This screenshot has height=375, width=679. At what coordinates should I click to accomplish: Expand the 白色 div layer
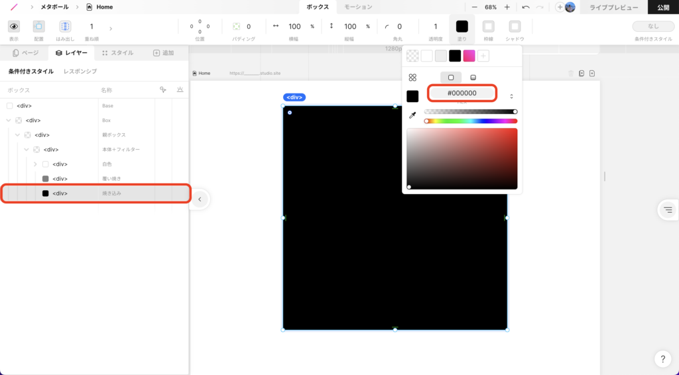36,164
